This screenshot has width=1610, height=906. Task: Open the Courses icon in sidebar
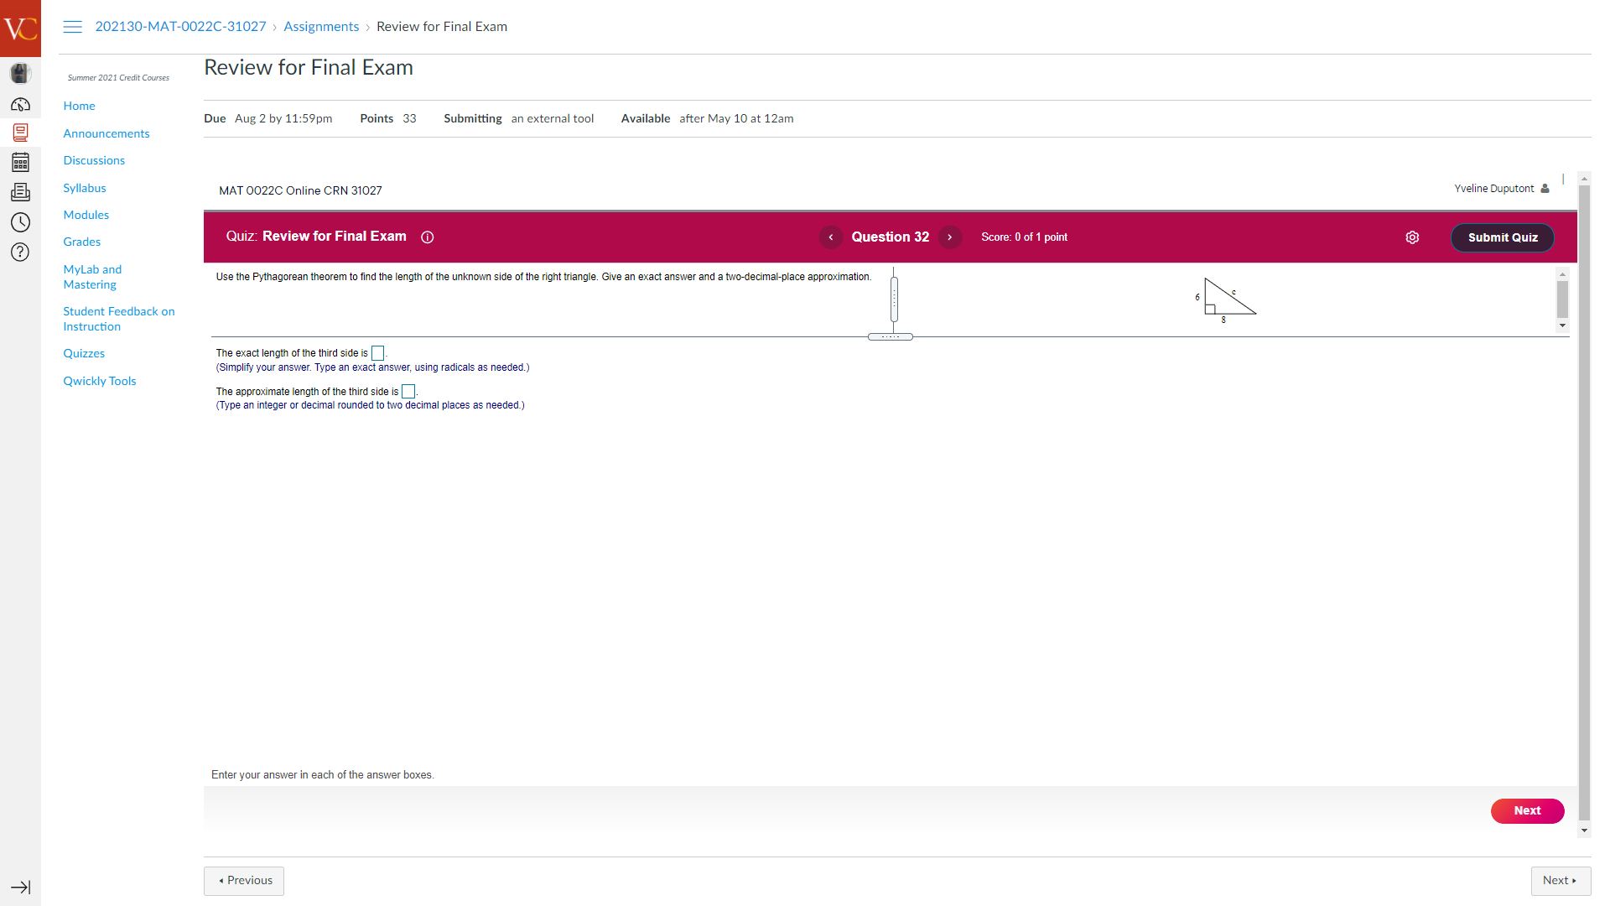click(x=20, y=133)
